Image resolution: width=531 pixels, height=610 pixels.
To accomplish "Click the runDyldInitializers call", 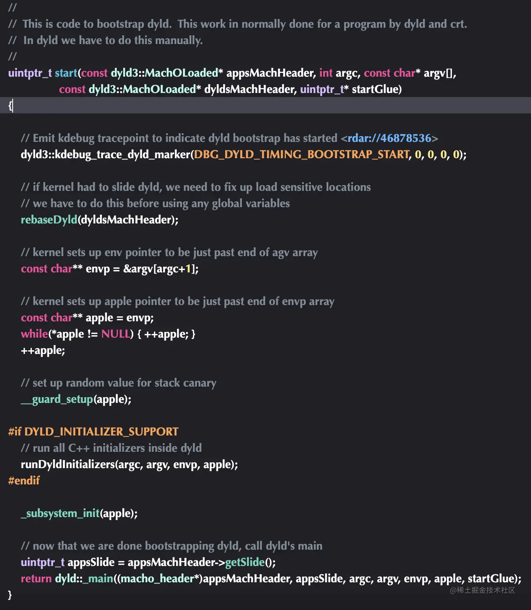I will coord(67,464).
